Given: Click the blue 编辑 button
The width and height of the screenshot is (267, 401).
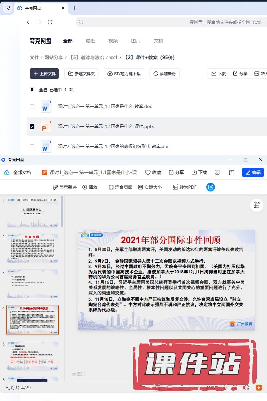Looking at the screenshot, I should [253, 172].
